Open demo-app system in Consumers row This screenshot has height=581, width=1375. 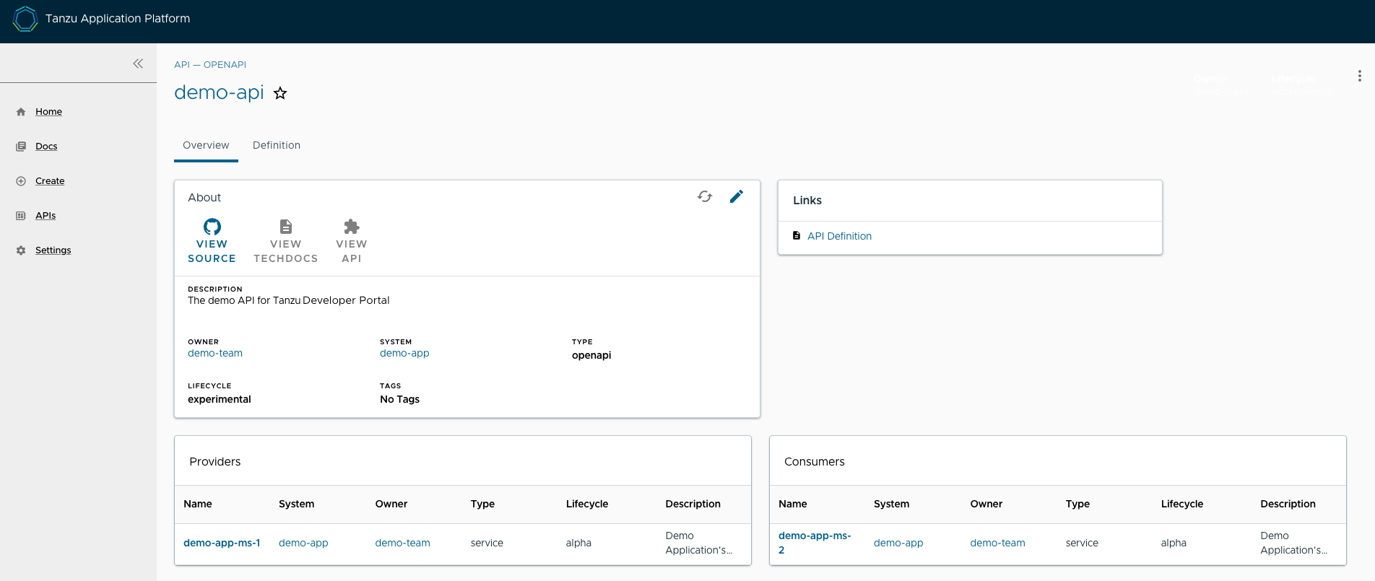[x=898, y=543]
